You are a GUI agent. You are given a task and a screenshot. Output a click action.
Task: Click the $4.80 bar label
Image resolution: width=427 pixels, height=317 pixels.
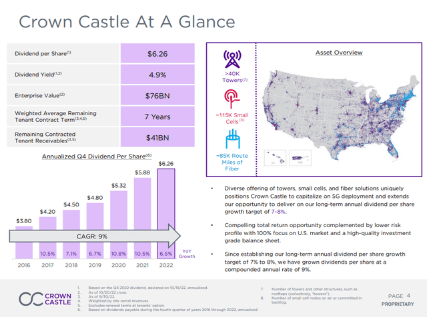point(95,198)
